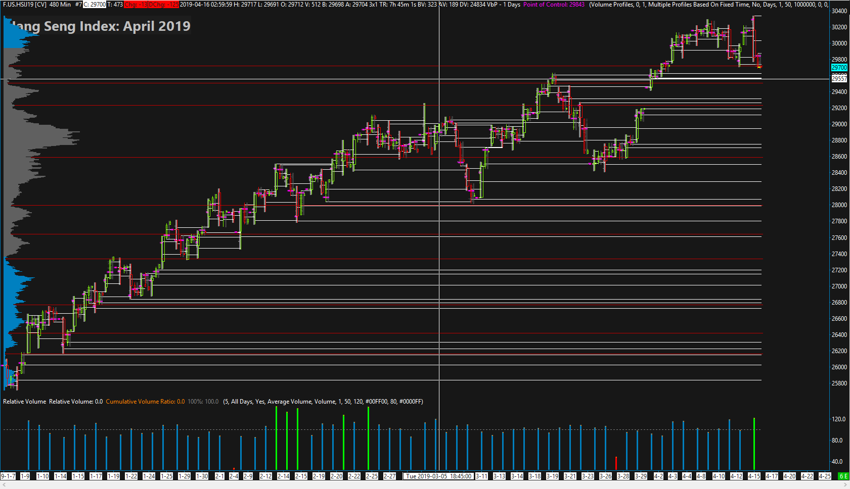850x489 pixels.
Task: Click the red 'DChg: -125' value in header
Action: [163, 5]
